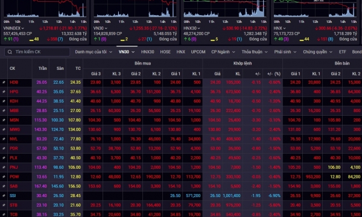This screenshot has width=362, height=217.
Task: Switch to the HOSE tab
Action: coord(165,52)
